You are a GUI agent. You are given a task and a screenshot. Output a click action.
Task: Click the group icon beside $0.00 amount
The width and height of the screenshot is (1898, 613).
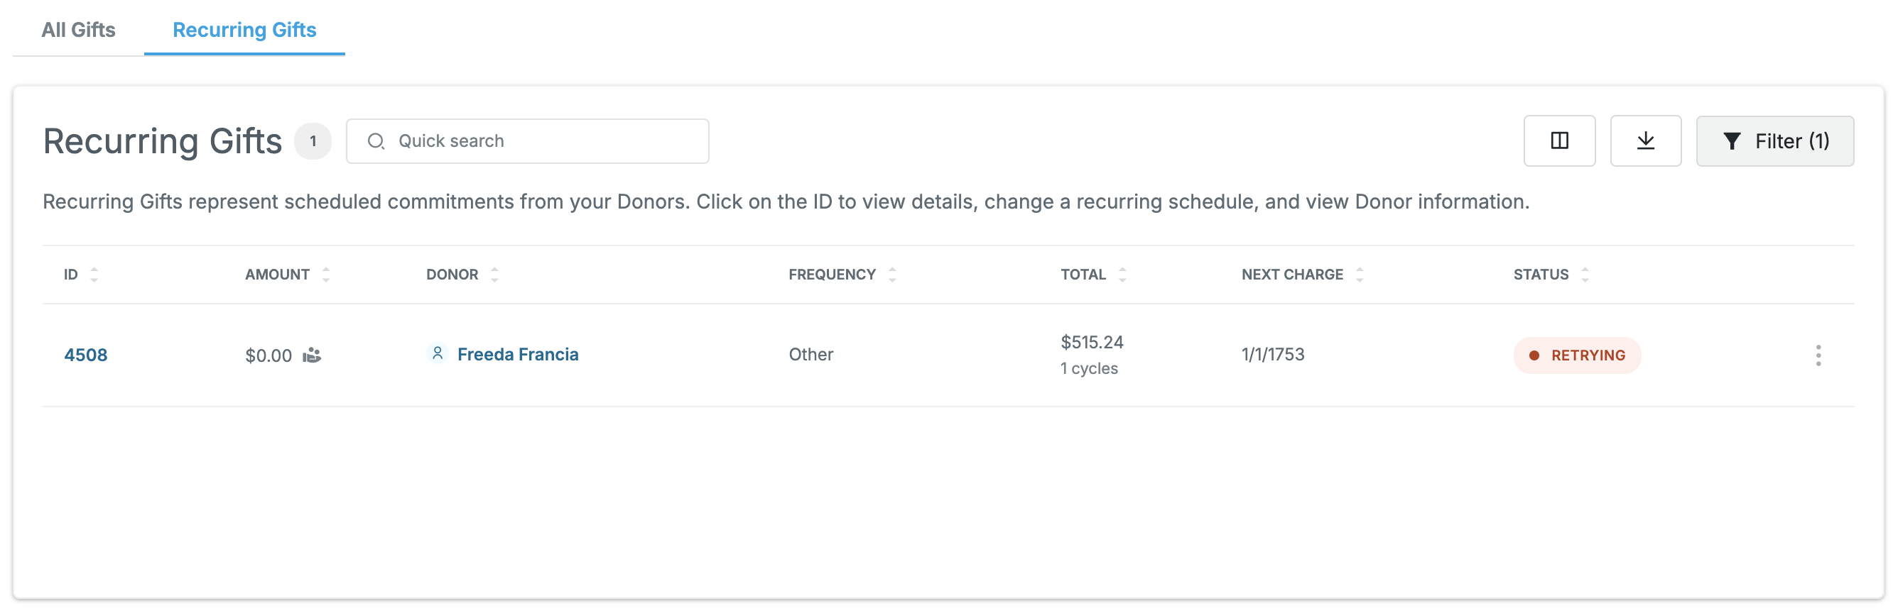tap(313, 355)
